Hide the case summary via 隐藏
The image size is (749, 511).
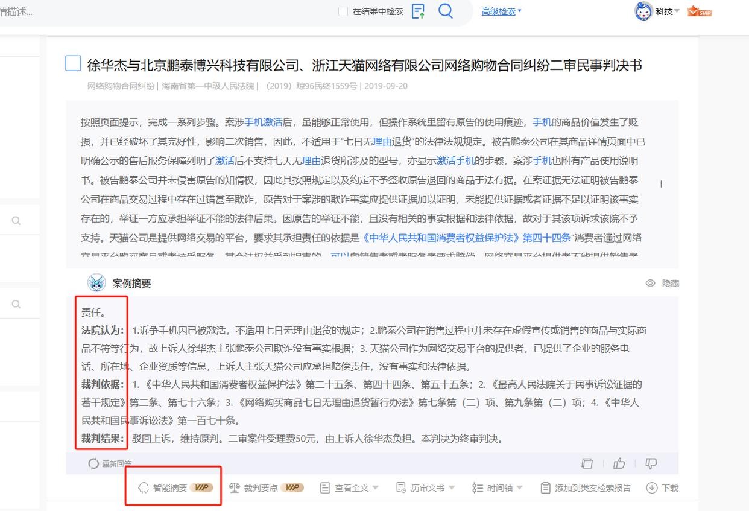point(662,283)
